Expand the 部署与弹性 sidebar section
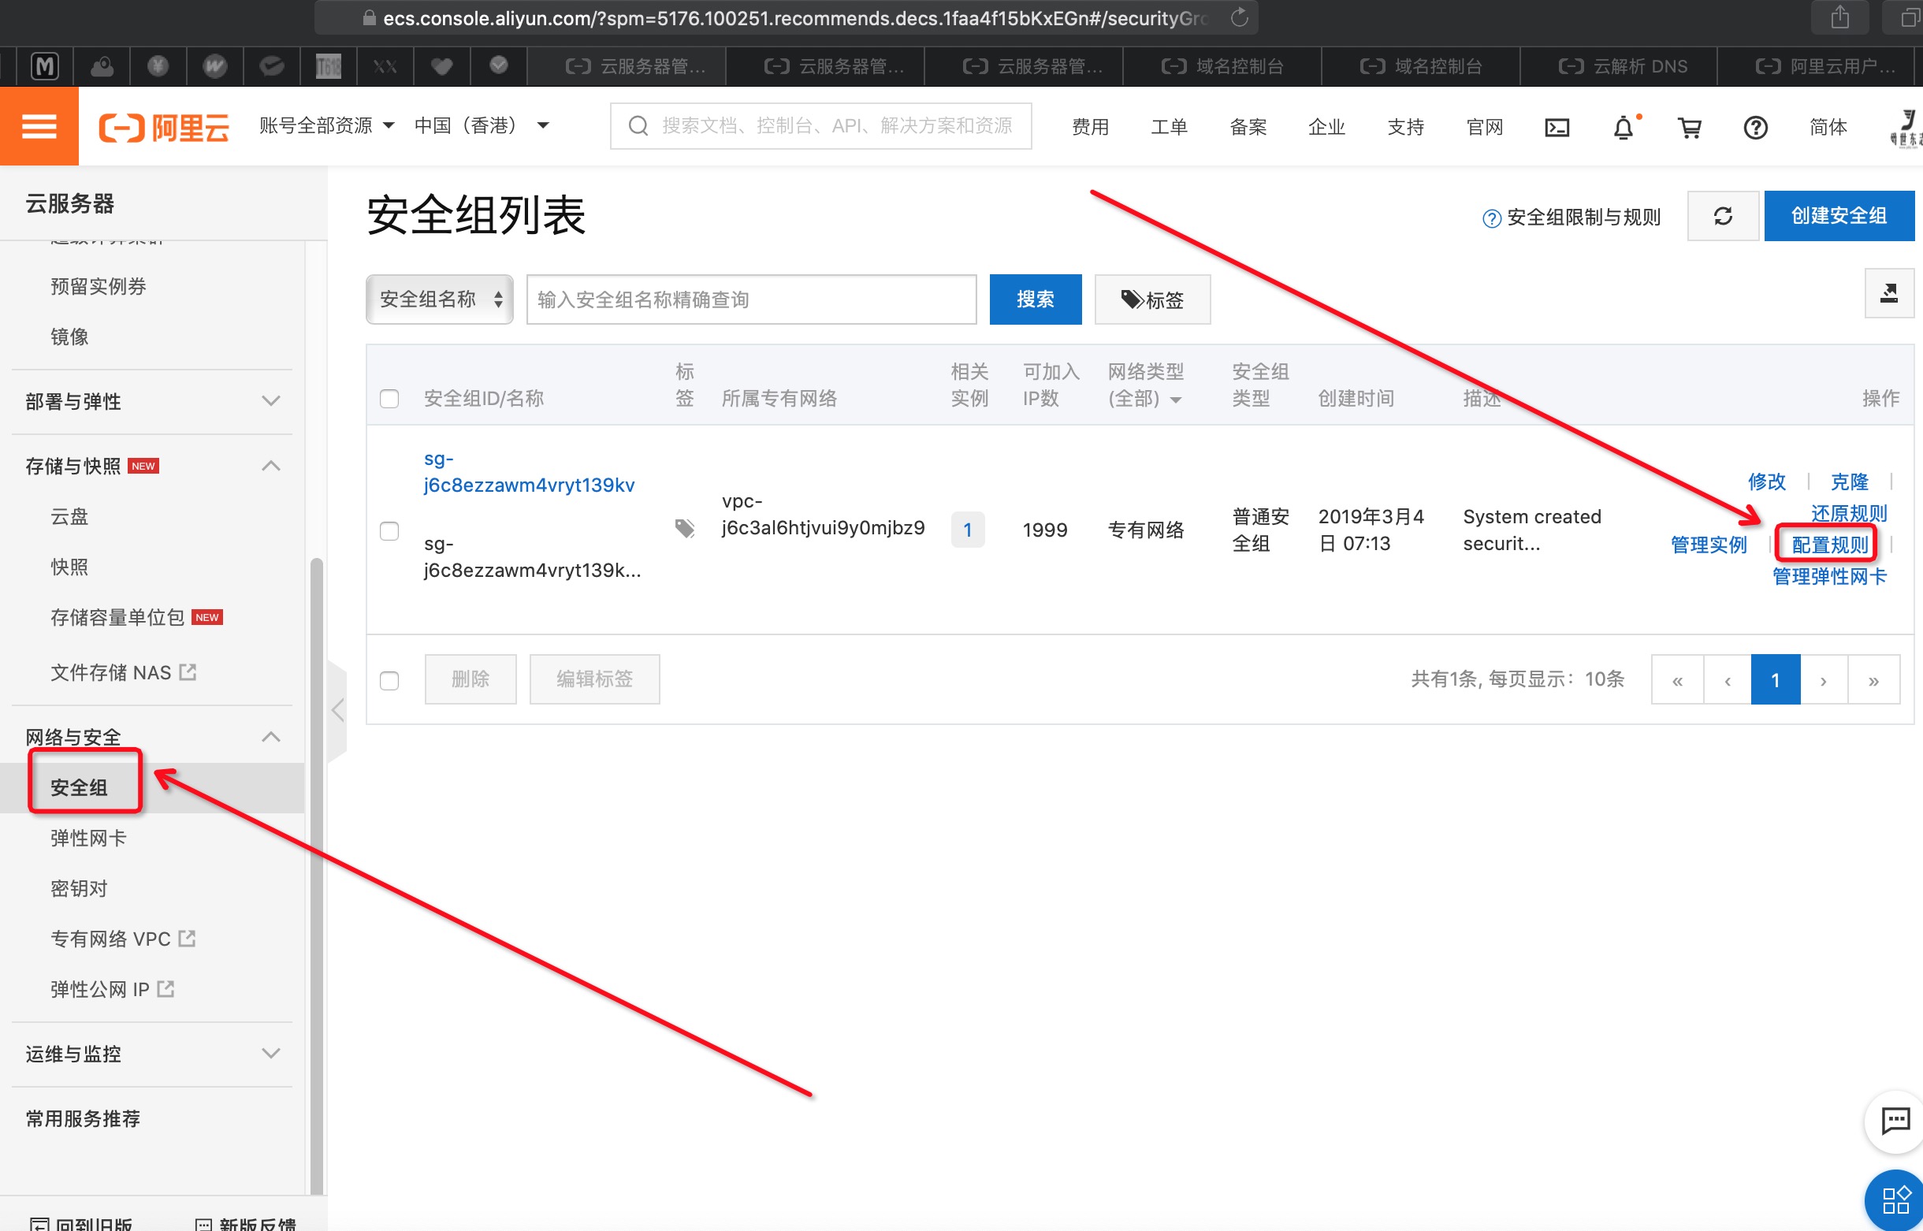 [152, 401]
